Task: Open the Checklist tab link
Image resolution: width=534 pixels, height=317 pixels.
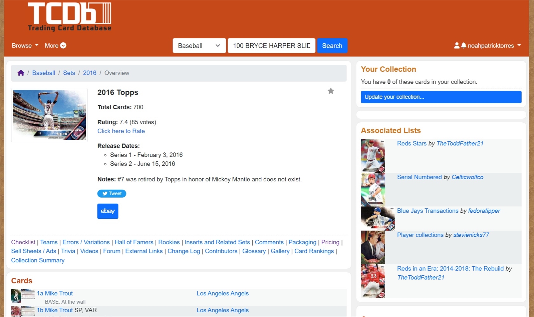Action: click(23, 242)
